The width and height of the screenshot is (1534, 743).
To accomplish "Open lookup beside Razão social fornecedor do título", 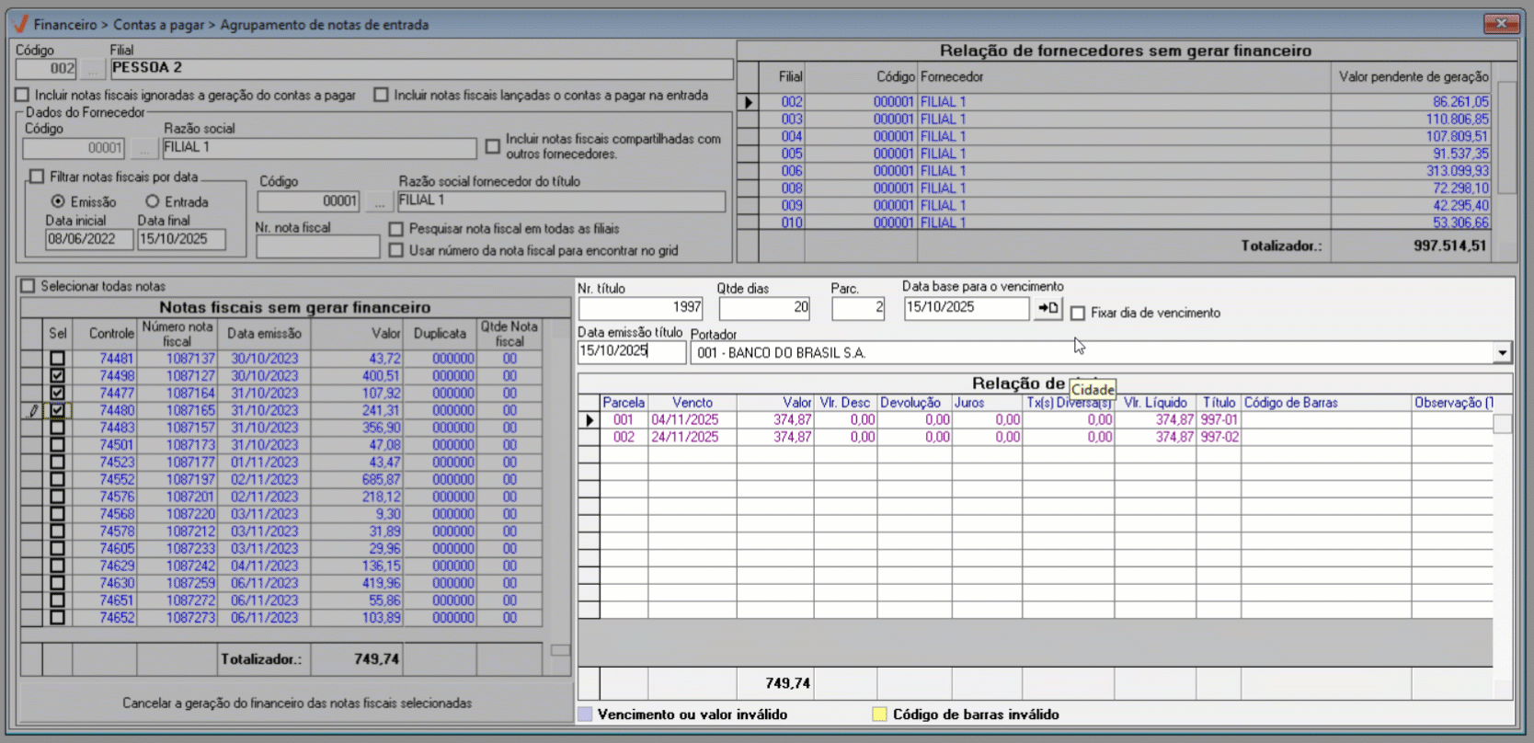I will (x=379, y=201).
